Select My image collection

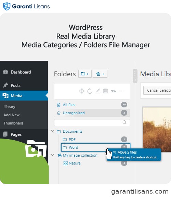80,155
